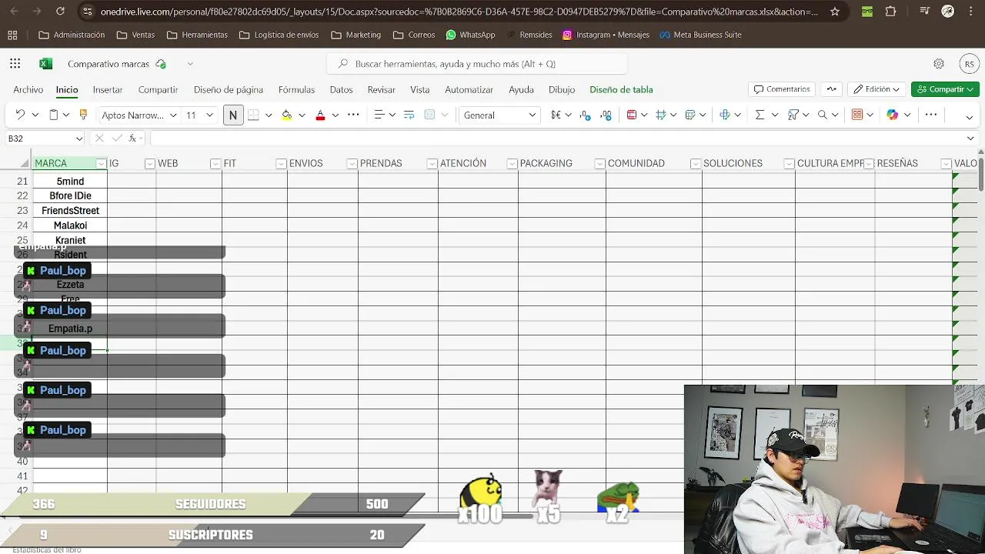
Task: Open the WEB column filter button
Action: tap(215, 164)
